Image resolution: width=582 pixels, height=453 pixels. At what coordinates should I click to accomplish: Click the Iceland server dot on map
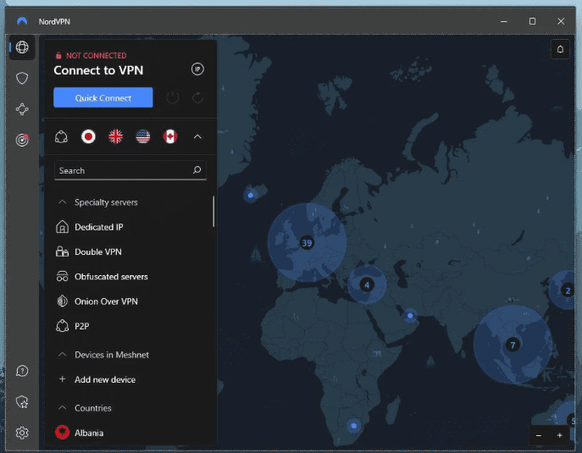251,195
